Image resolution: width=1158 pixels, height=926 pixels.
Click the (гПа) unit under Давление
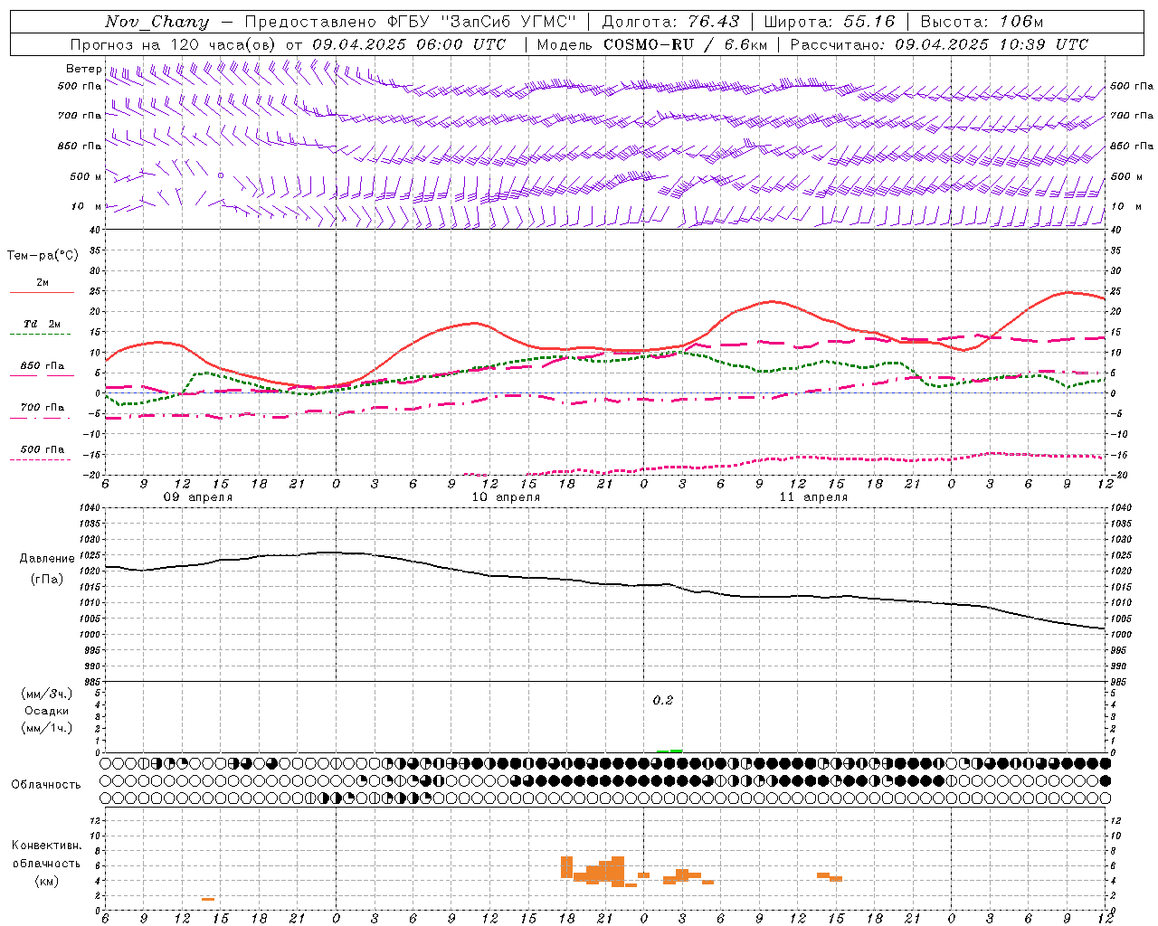coord(47,579)
